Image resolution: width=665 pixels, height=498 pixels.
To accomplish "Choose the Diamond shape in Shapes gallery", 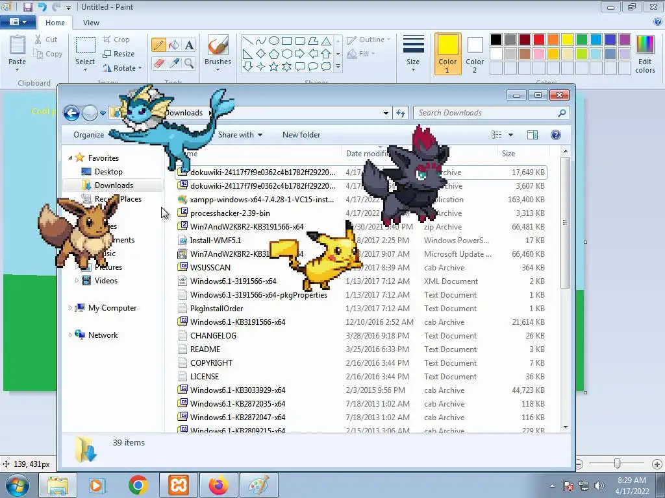I will pyautogui.click(x=261, y=54).
